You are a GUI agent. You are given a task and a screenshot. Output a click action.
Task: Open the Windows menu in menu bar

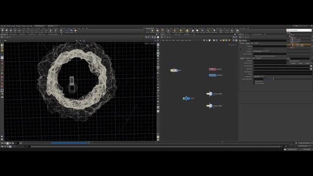click(19, 26)
